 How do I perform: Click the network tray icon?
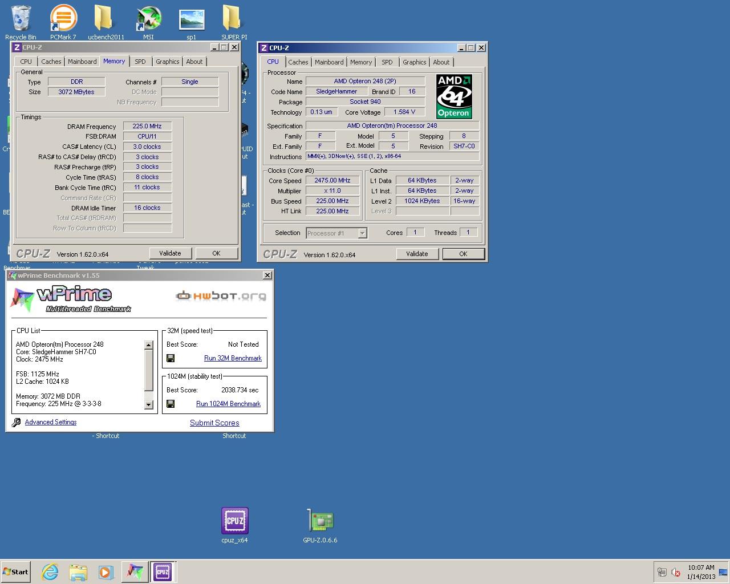pos(662,572)
